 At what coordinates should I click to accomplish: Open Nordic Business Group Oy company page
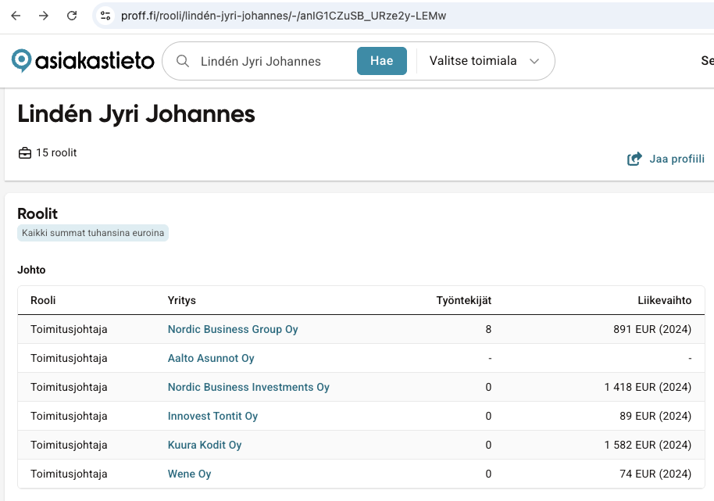pyautogui.click(x=232, y=329)
